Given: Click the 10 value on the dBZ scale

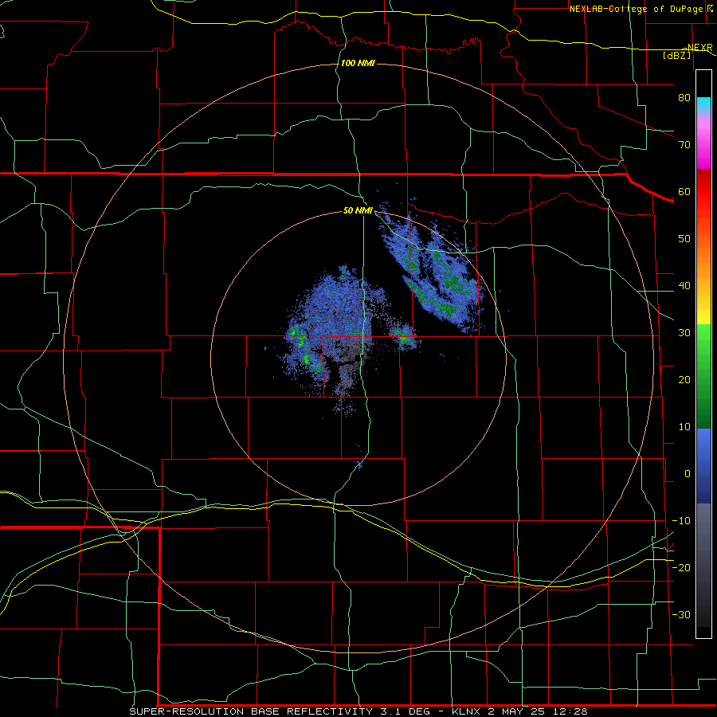Looking at the screenshot, I should pyautogui.click(x=684, y=427).
